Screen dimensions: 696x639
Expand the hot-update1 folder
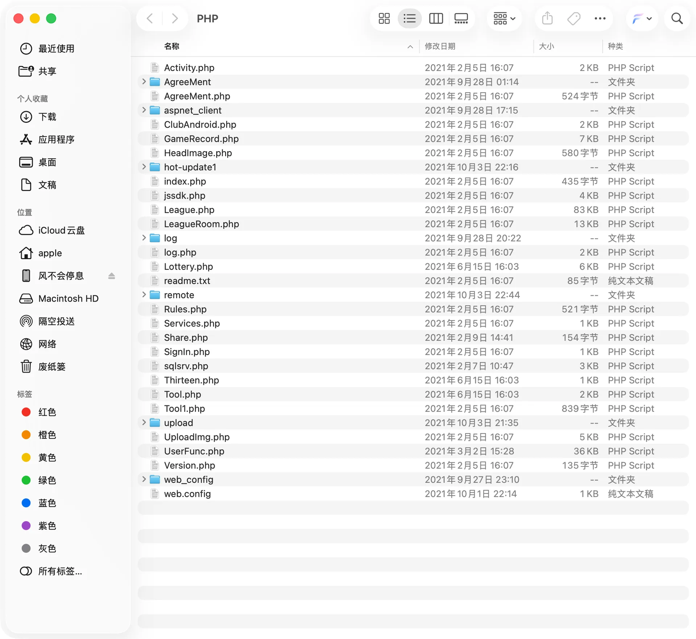click(x=144, y=167)
